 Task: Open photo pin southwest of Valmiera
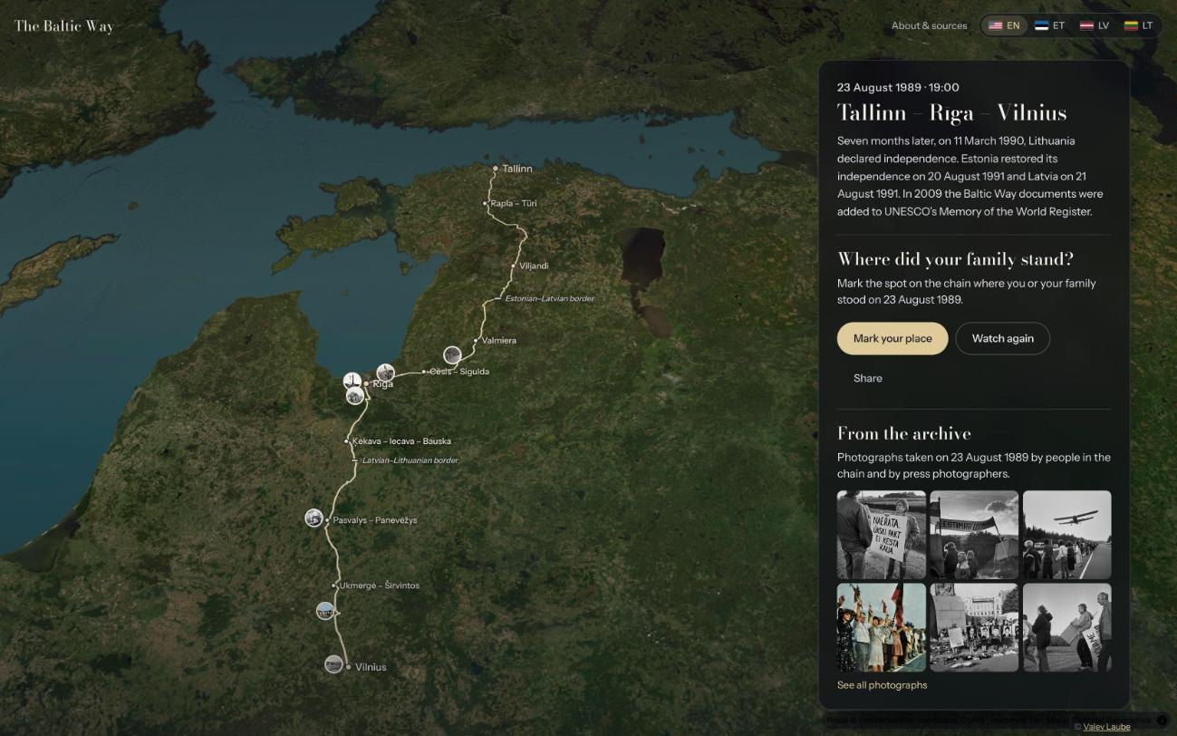point(452,355)
